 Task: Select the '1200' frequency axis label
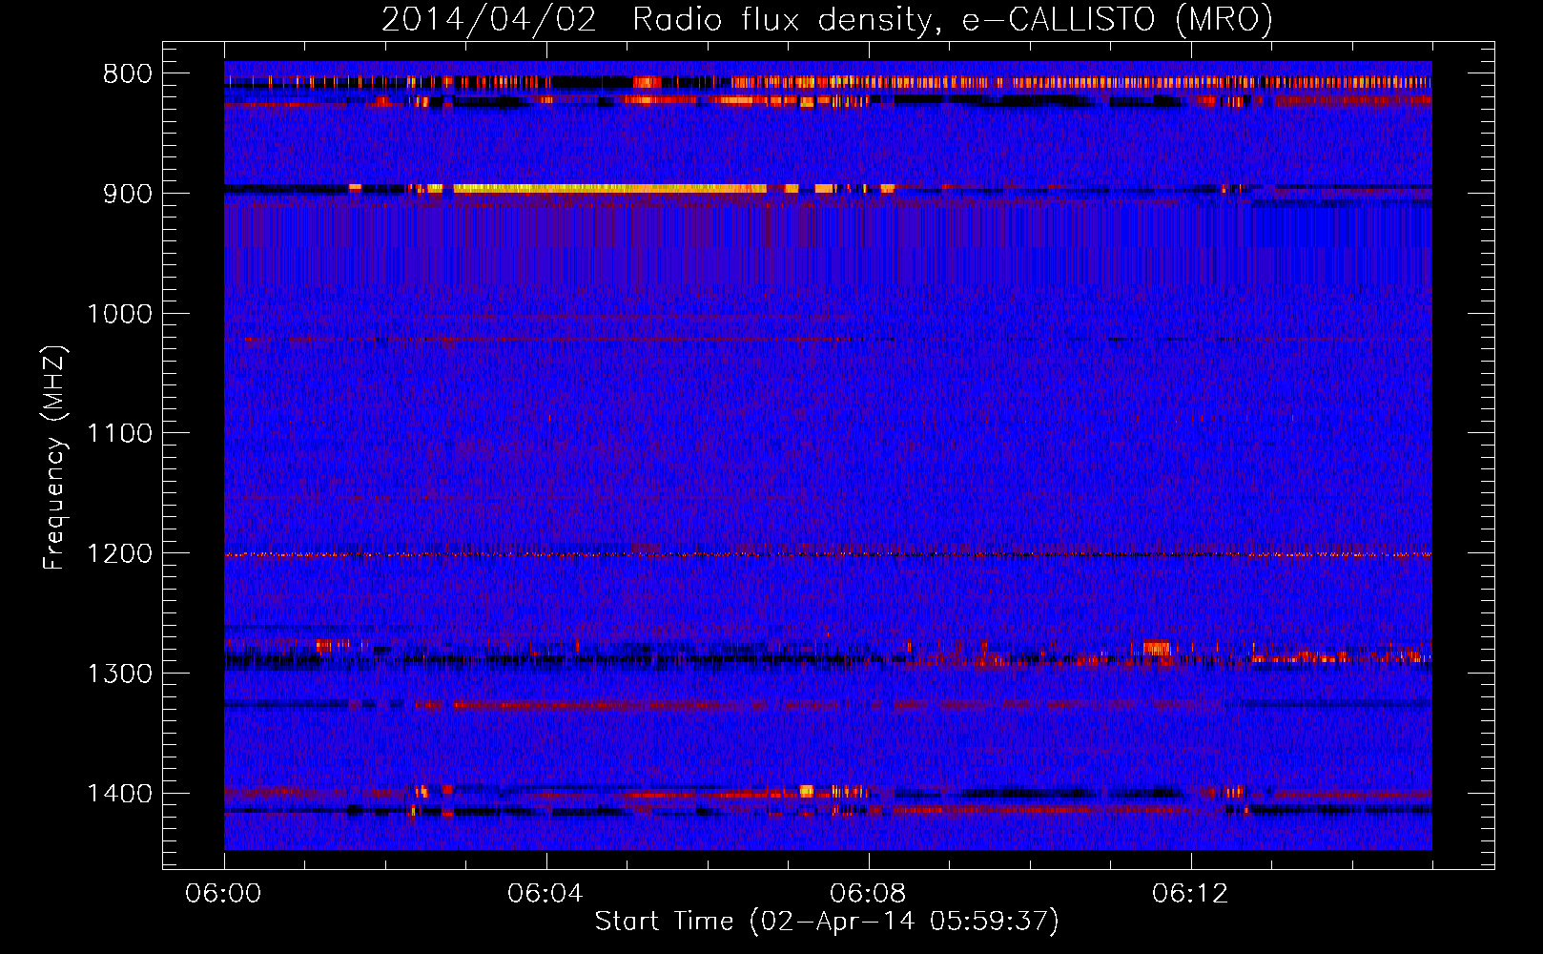coord(120,554)
